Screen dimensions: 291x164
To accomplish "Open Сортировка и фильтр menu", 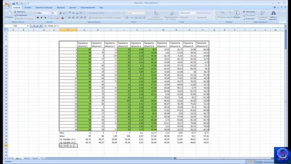I will tap(263, 15).
